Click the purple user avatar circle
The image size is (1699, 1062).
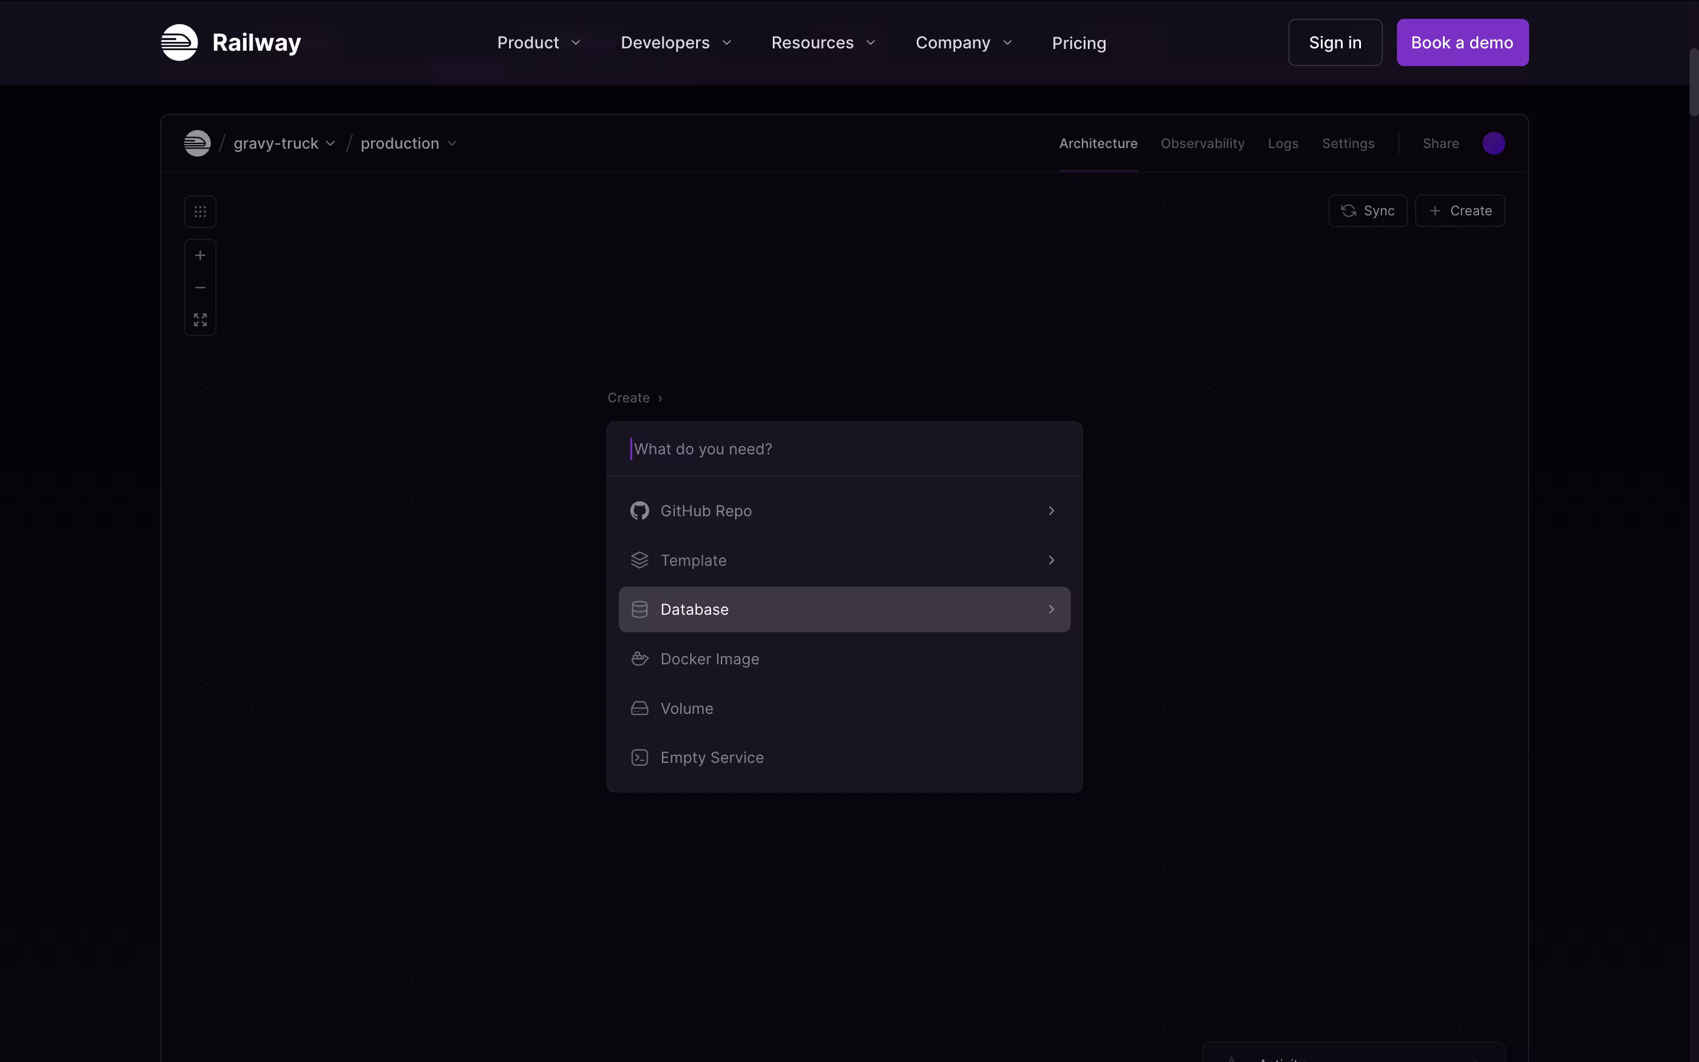pyautogui.click(x=1493, y=143)
